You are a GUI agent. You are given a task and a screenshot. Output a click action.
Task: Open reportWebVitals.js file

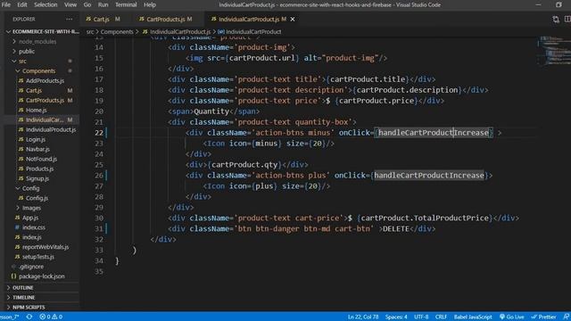pos(46,247)
